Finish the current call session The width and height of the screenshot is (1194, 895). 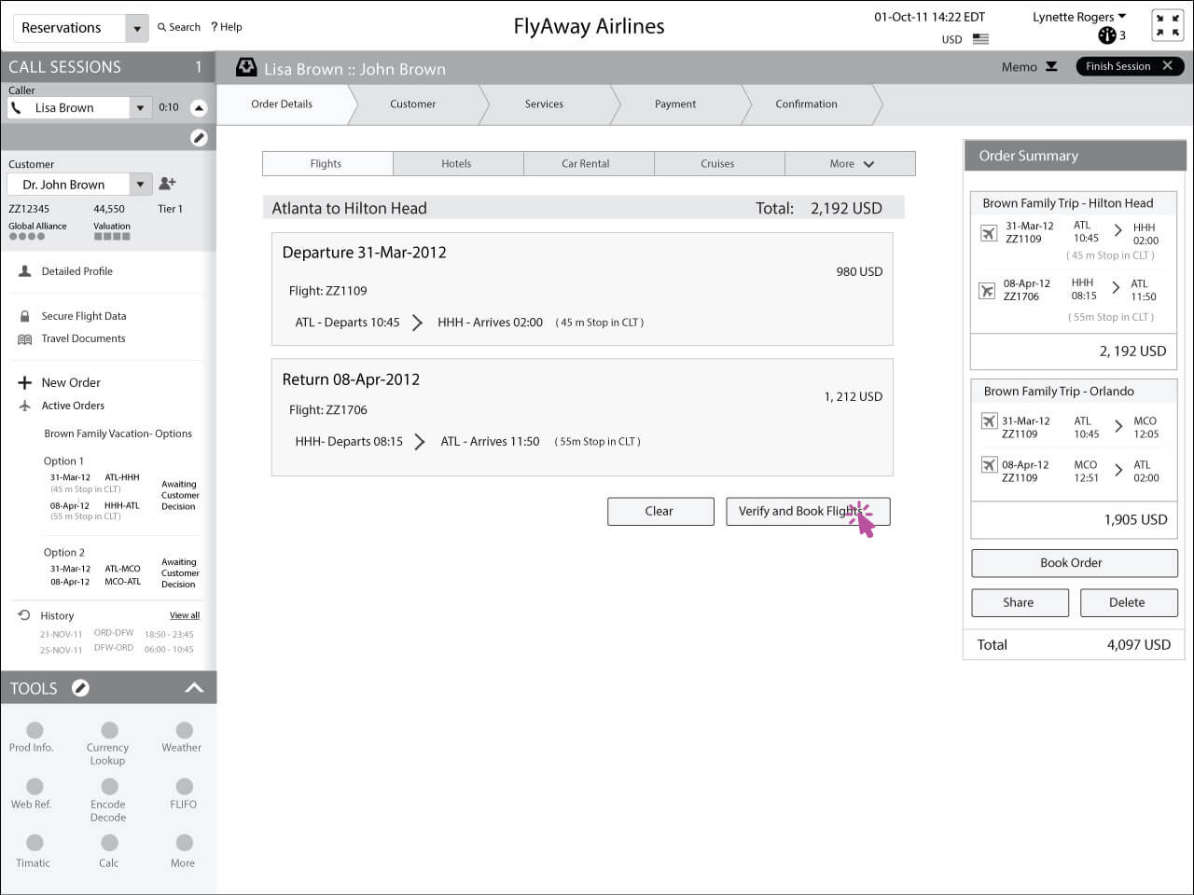(x=1129, y=66)
